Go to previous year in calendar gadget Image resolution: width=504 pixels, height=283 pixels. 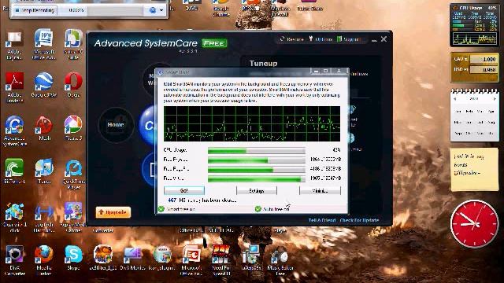tap(455, 99)
